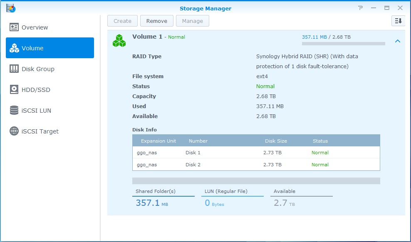Click the Disk Group sidebar icon
The width and height of the screenshot is (411, 242).
click(x=14, y=69)
